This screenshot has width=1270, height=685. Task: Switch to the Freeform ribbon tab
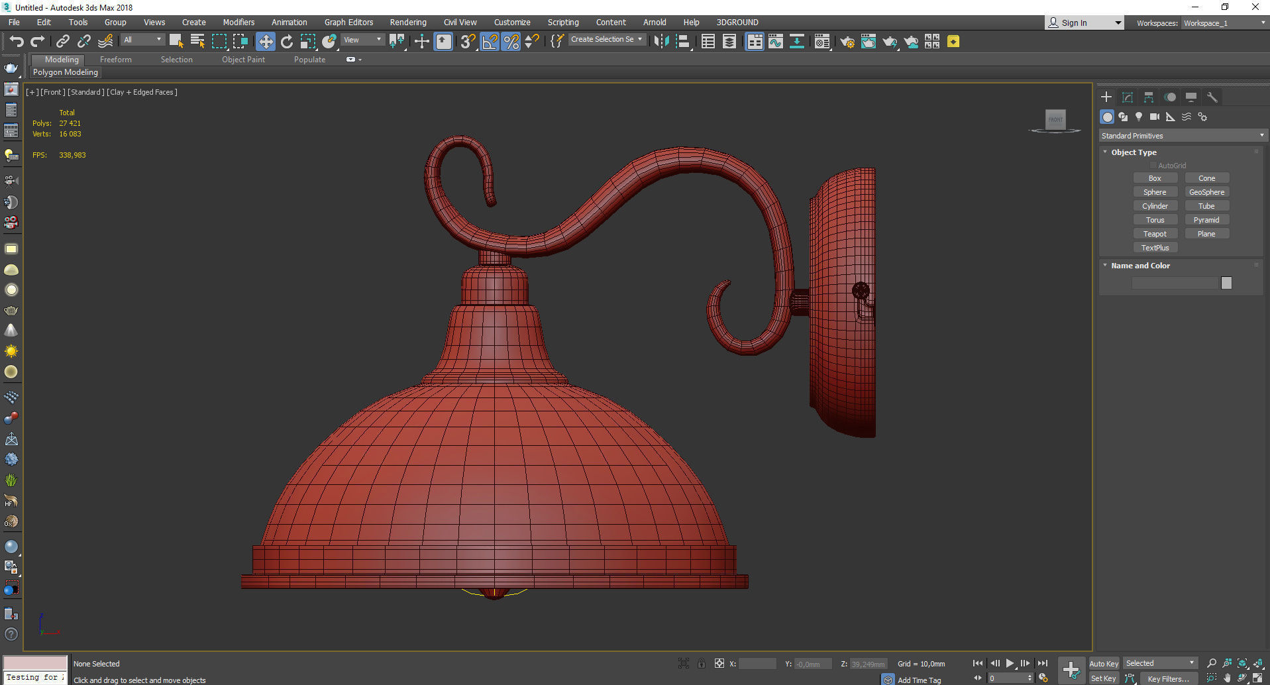tap(116, 60)
